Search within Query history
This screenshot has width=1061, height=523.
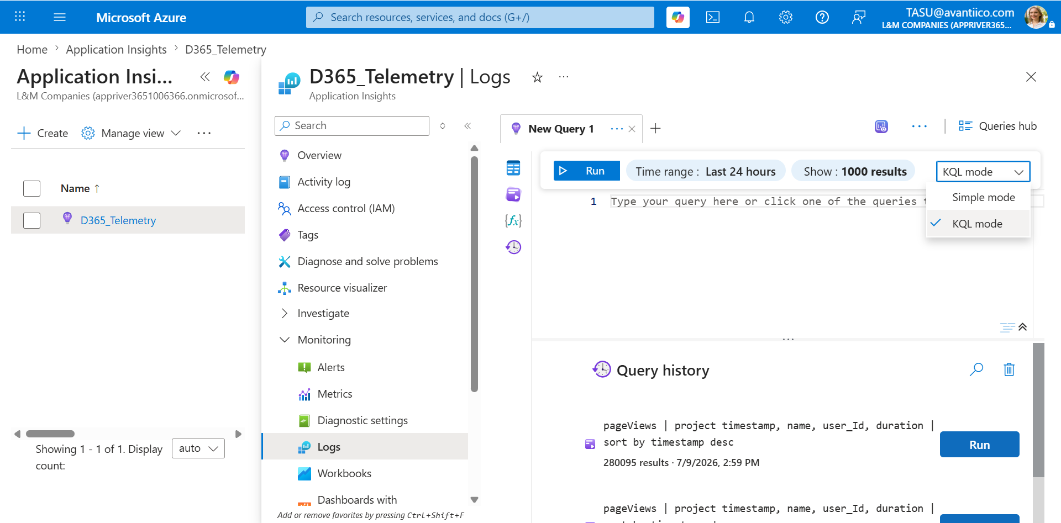click(976, 369)
